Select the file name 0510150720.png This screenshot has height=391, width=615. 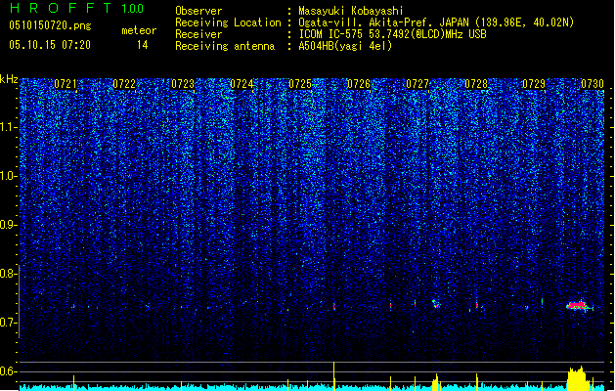coord(50,25)
